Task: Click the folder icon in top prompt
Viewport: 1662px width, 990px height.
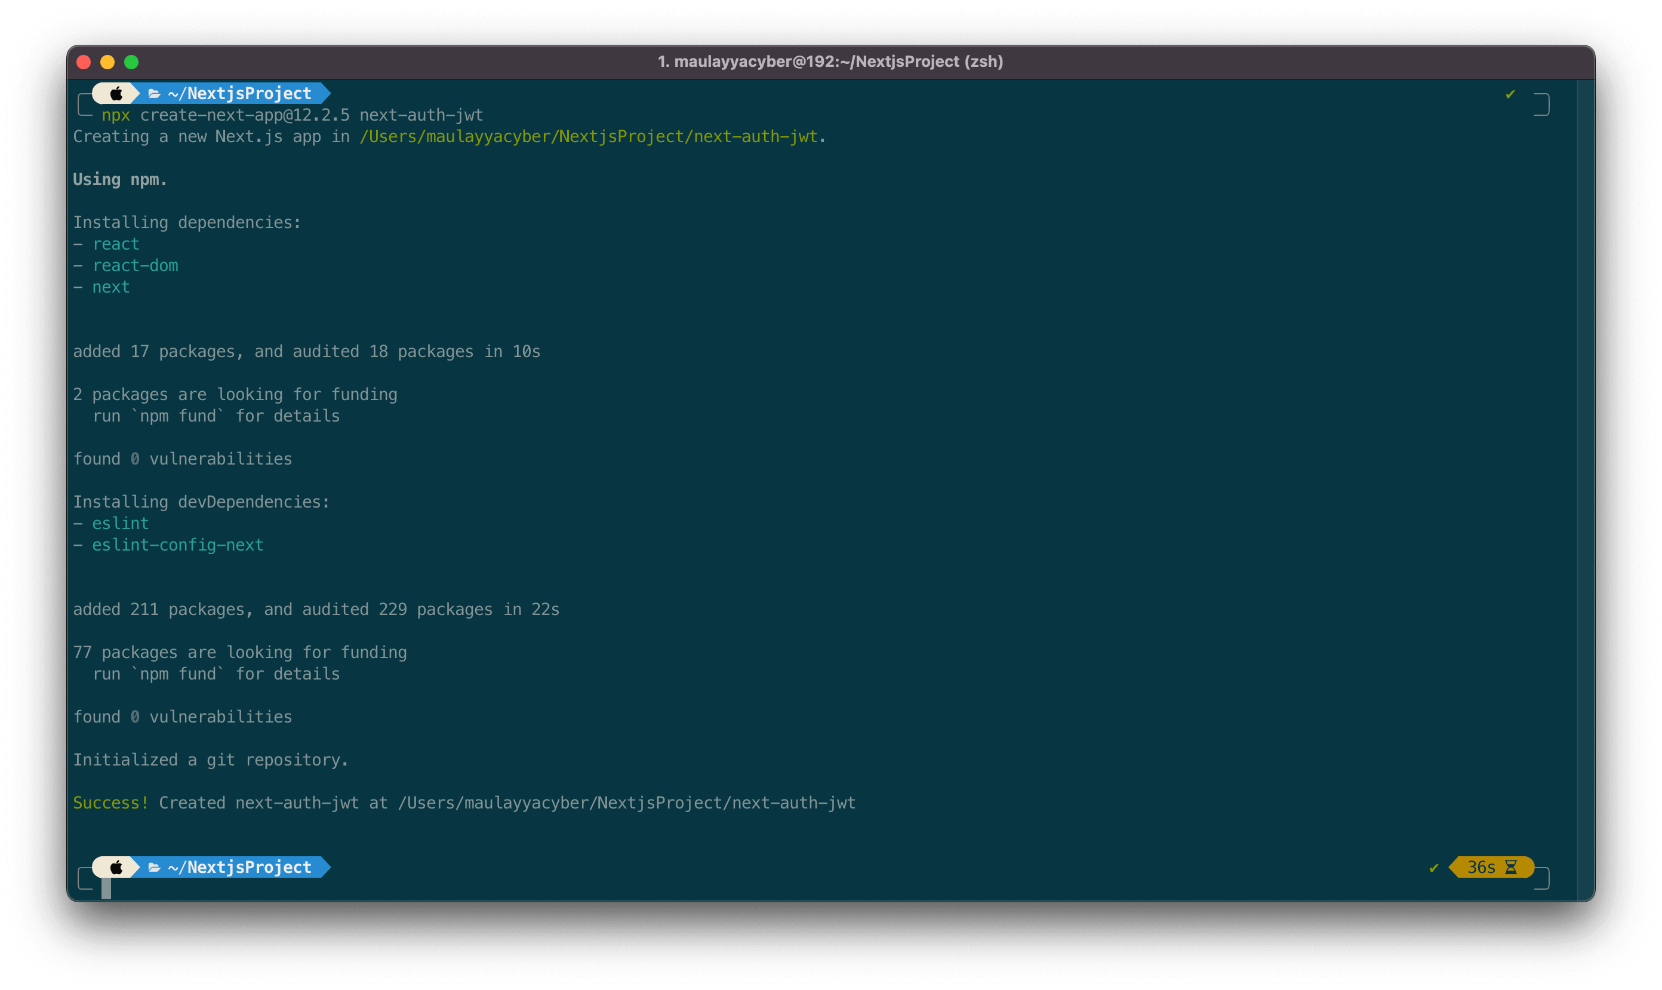Action: click(154, 93)
